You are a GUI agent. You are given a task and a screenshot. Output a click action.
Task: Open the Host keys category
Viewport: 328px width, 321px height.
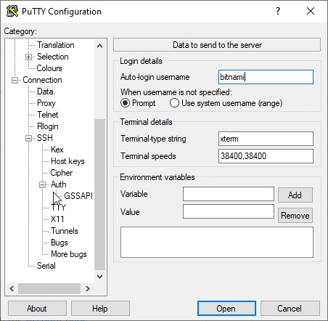[67, 161]
